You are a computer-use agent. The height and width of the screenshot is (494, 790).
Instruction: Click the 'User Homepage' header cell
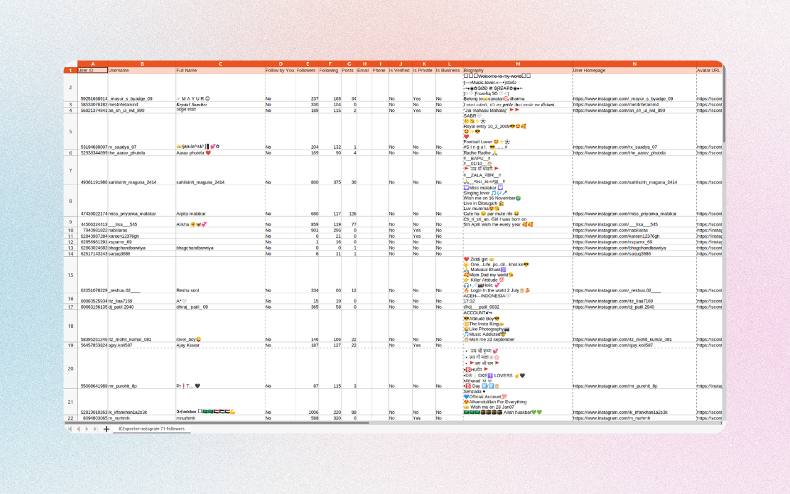pyautogui.click(x=634, y=70)
